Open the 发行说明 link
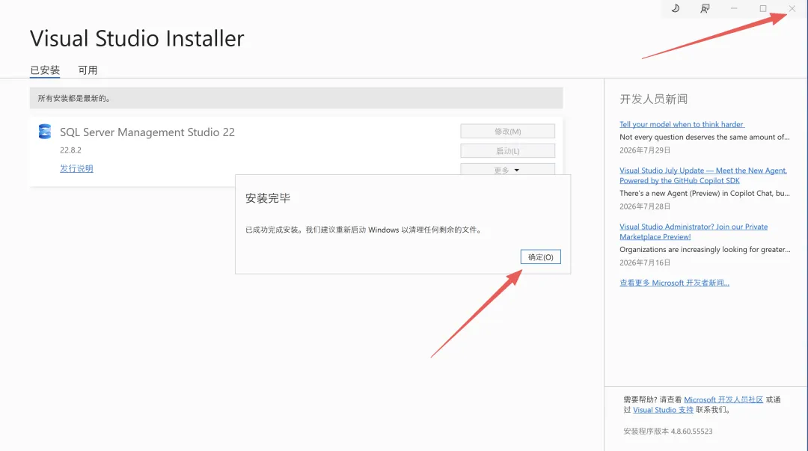The height and width of the screenshot is (451, 808). coord(76,168)
